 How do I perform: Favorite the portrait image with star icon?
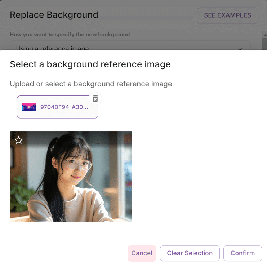coord(19,140)
